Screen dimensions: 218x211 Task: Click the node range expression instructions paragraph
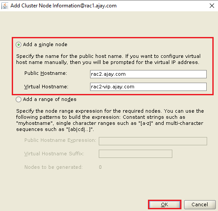pos(110,120)
